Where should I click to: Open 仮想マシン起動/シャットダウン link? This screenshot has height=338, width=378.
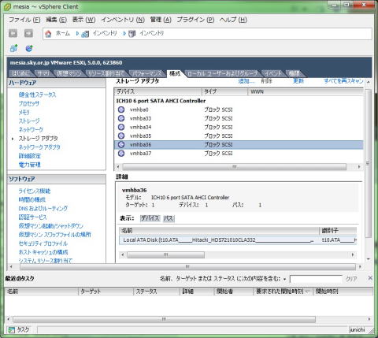50,226
